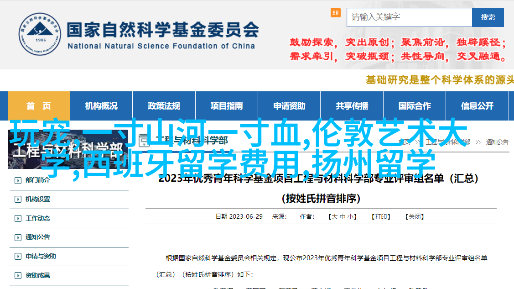
Task: Click the arrow icon beside 机构设置
Action: coord(18,200)
